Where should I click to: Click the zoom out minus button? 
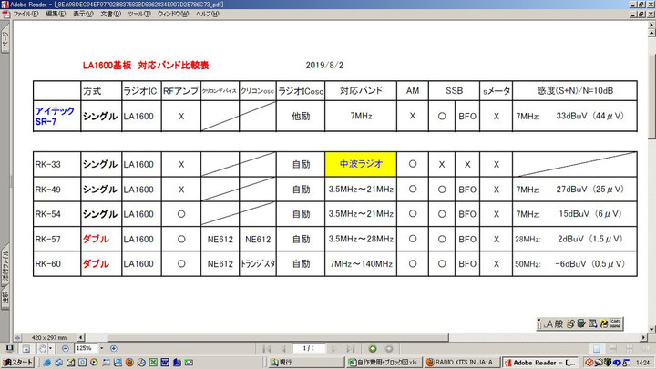pos(66,348)
